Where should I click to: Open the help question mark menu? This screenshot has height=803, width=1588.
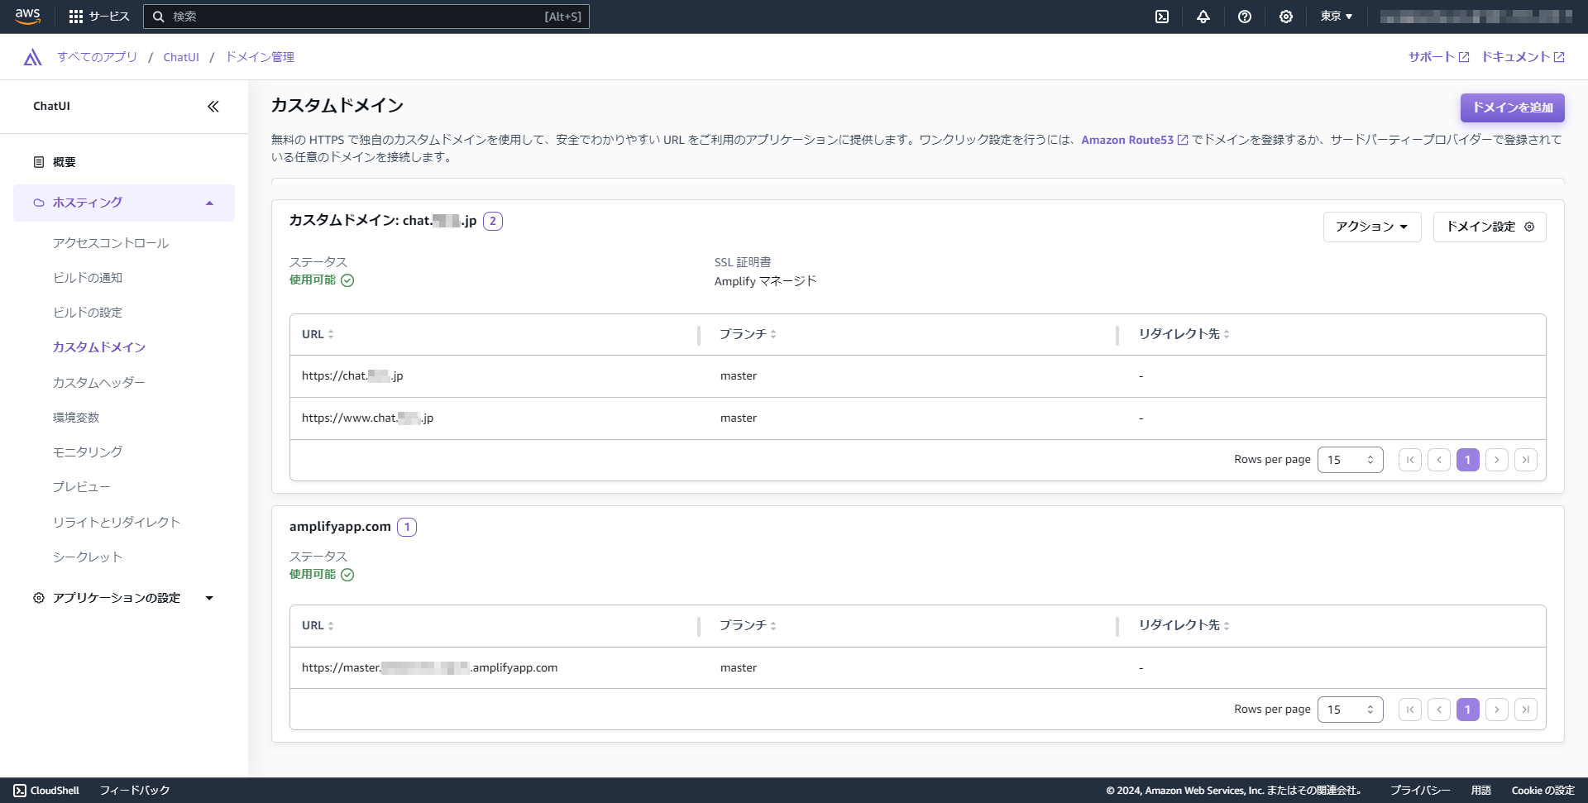click(1245, 17)
